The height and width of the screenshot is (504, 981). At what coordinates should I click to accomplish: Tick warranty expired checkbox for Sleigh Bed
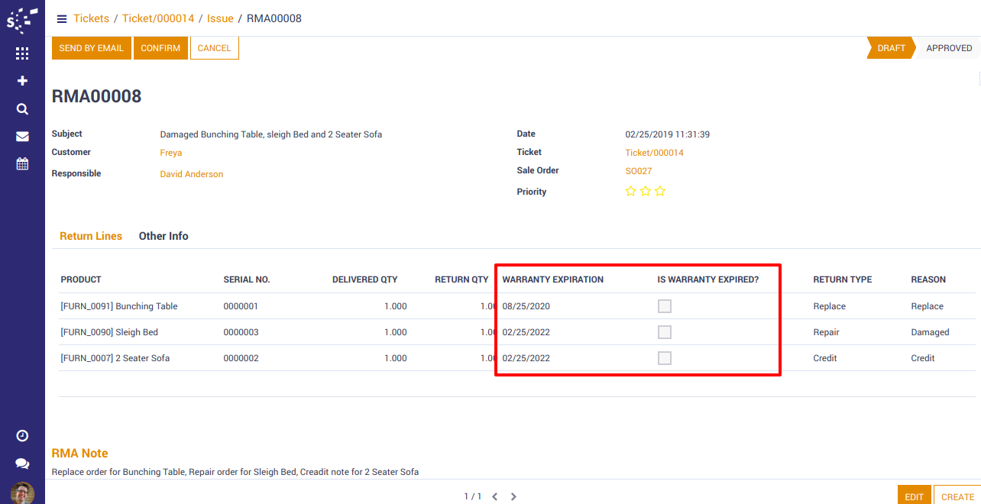[x=665, y=332]
